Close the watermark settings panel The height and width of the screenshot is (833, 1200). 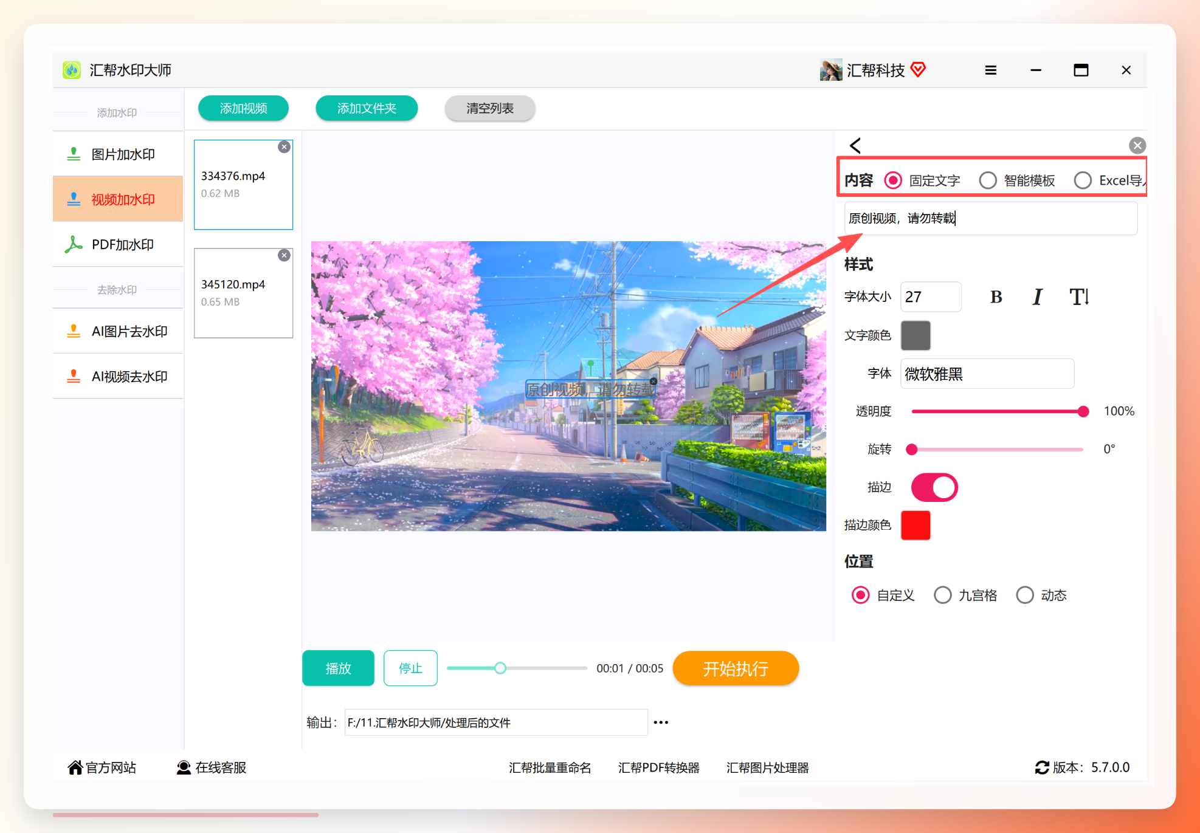click(x=1137, y=145)
